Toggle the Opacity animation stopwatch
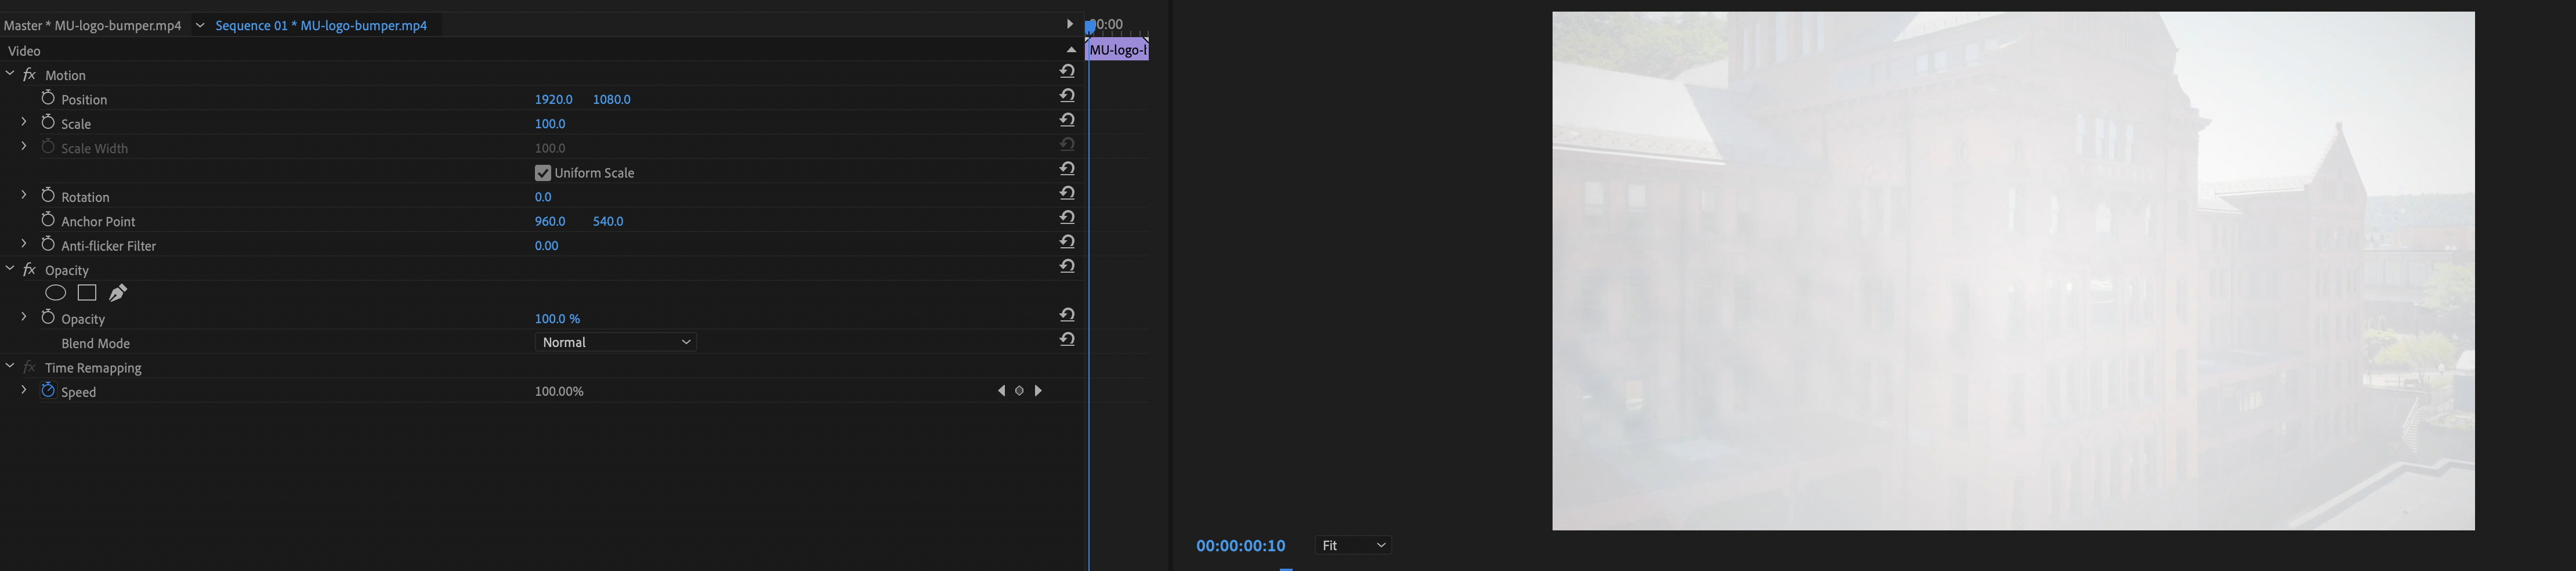Image resolution: width=2576 pixels, height=571 pixels. click(x=48, y=317)
